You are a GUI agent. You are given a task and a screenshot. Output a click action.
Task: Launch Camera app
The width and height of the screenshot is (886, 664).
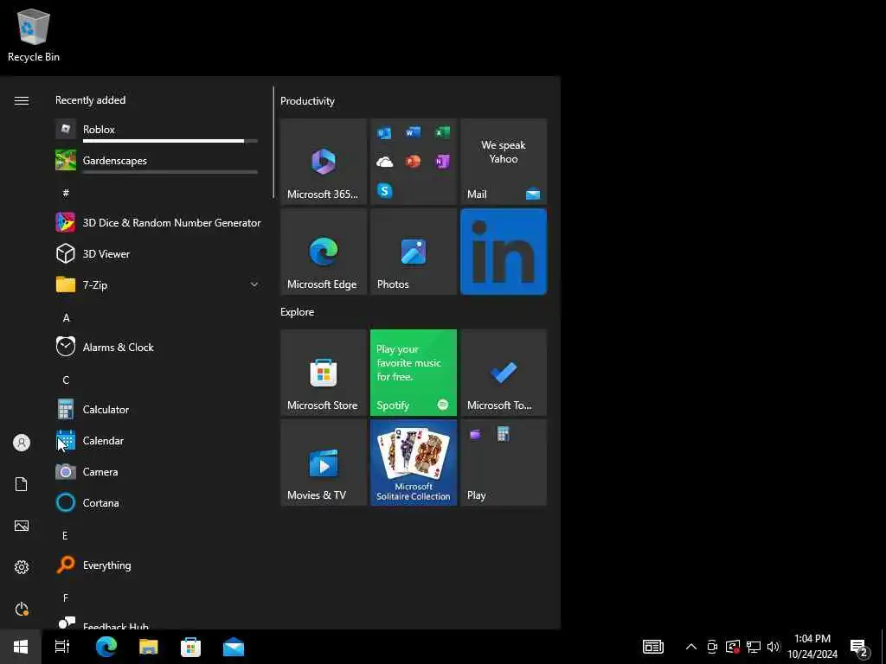coord(157,471)
